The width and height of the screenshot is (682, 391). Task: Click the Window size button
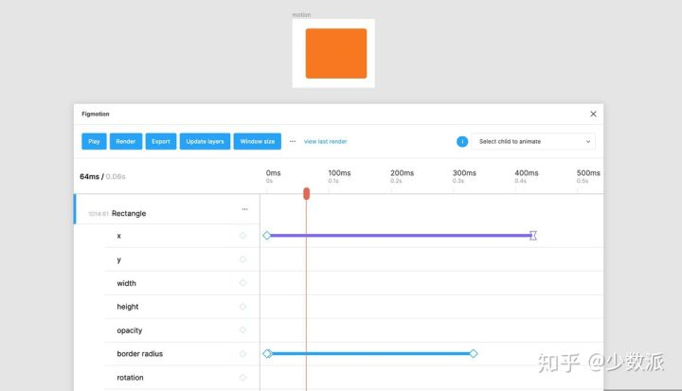258,141
